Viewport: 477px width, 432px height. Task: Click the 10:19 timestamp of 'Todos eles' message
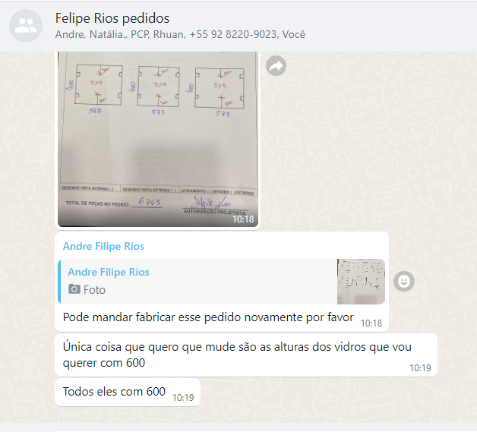183,398
